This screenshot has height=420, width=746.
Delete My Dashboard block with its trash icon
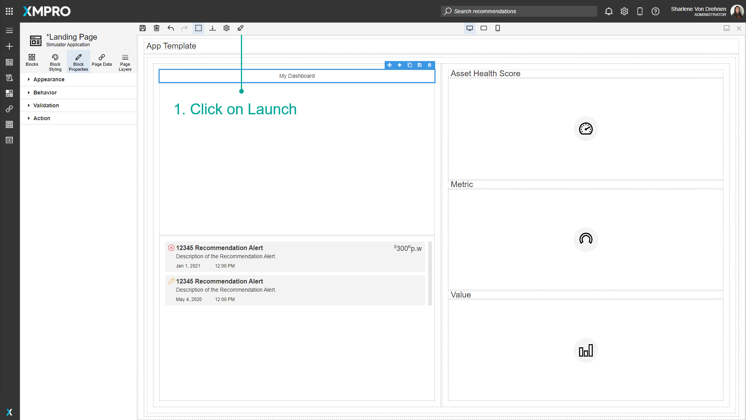click(429, 65)
